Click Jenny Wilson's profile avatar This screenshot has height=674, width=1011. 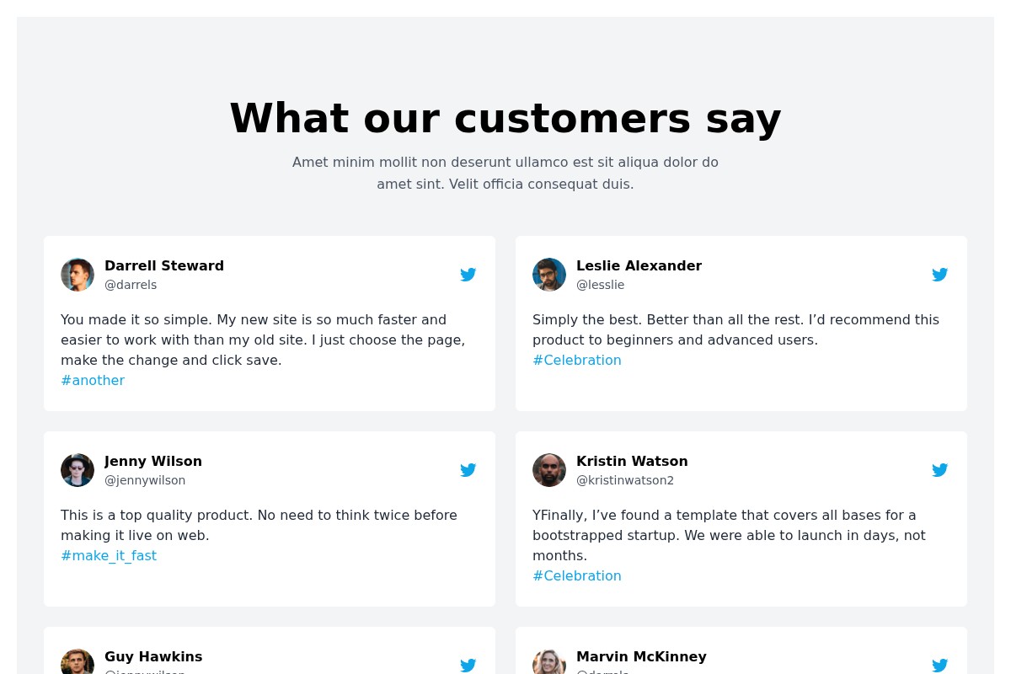click(x=78, y=470)
